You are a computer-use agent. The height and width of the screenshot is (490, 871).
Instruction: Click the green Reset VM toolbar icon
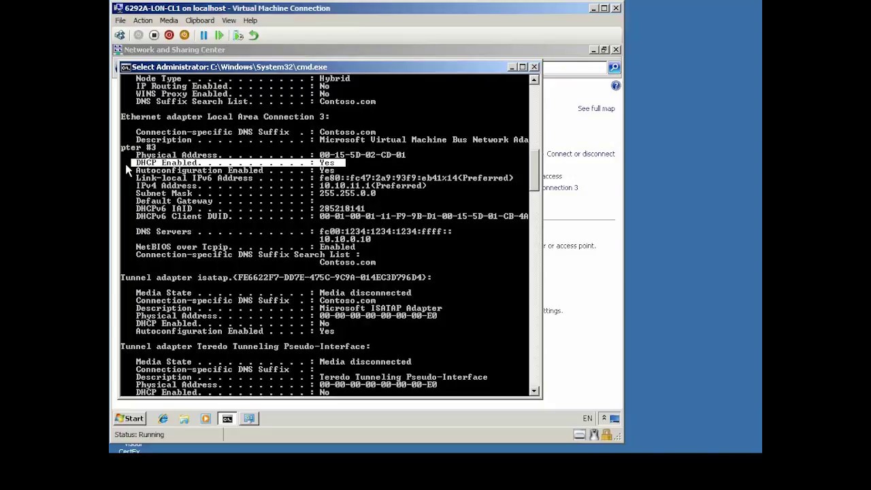point(219,35)
